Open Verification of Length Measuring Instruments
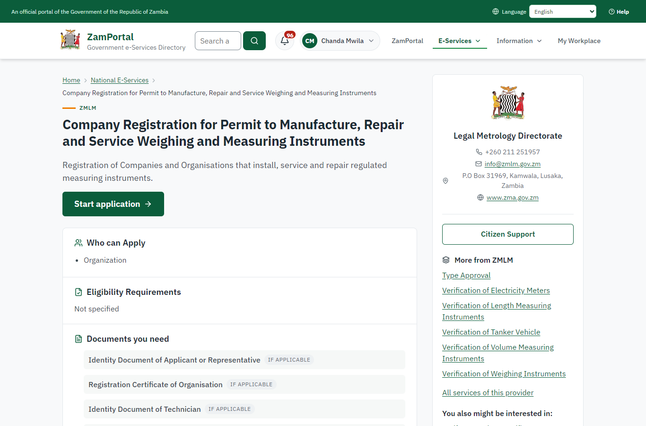The width and height of the screenshot is (646, 426). point(497,311)
